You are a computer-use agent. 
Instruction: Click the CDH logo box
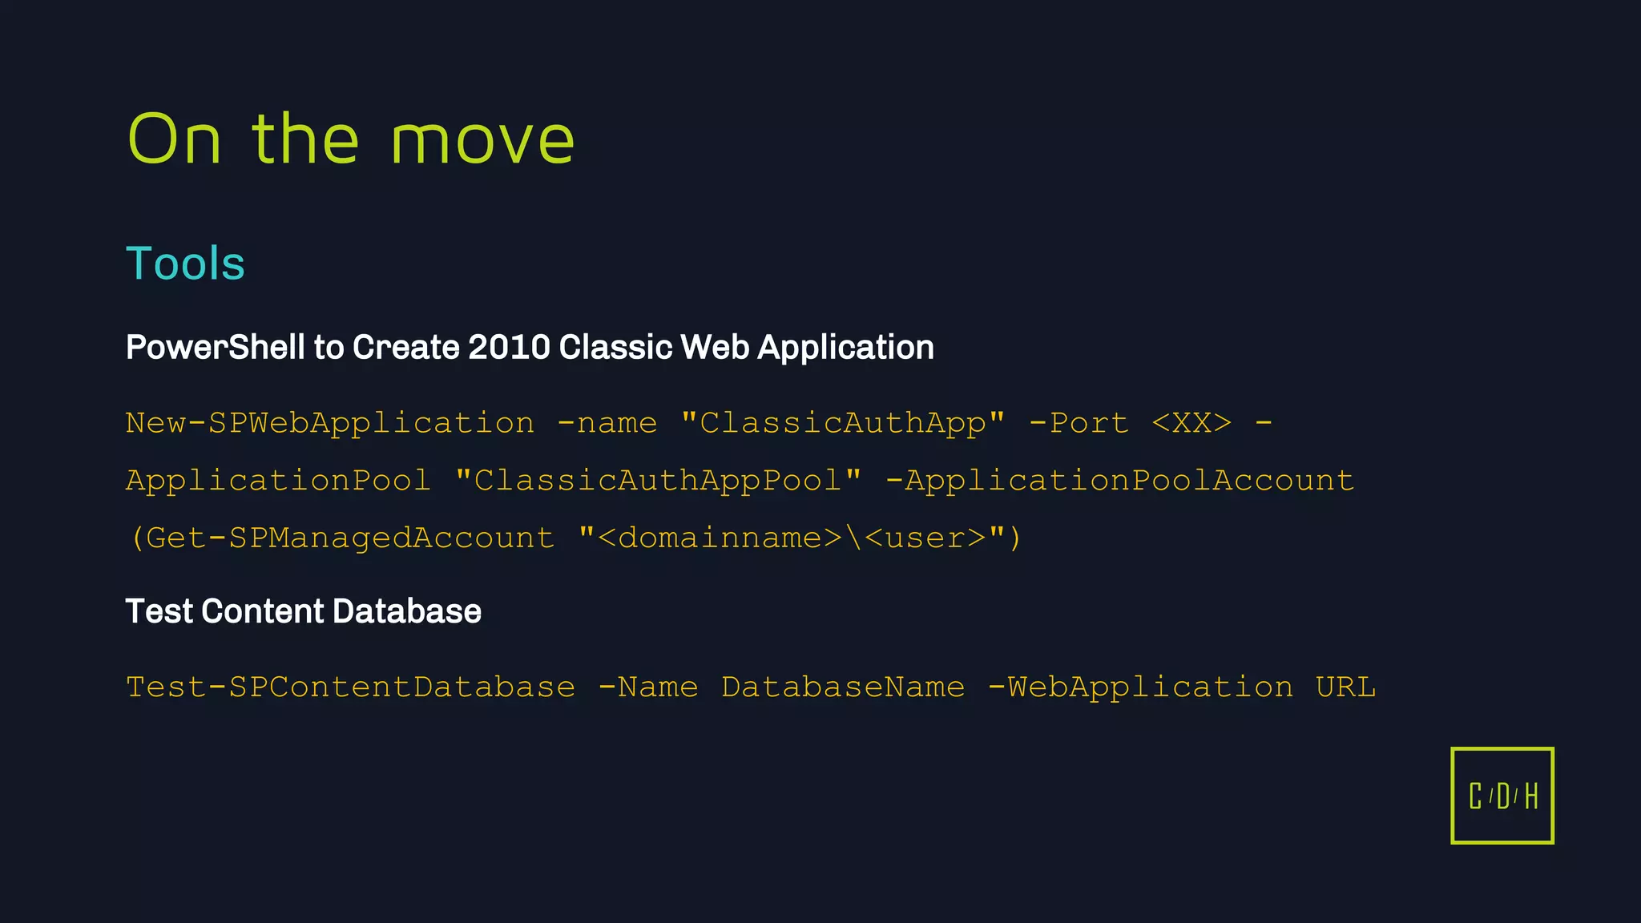(x=1502, y=796)
